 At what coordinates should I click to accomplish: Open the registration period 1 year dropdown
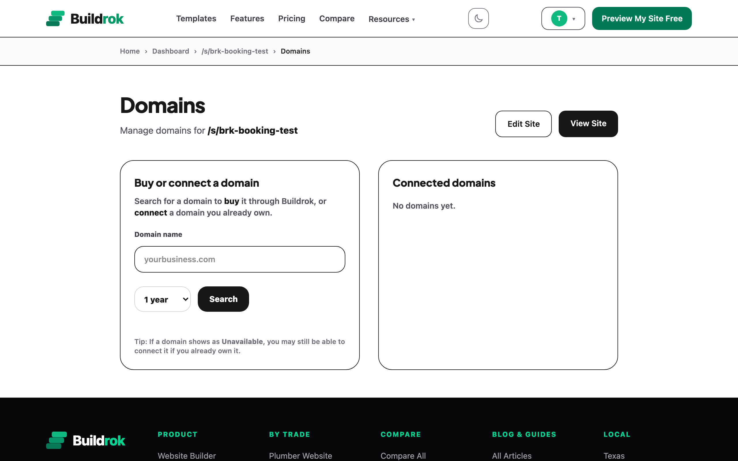[x=163, y=299]
